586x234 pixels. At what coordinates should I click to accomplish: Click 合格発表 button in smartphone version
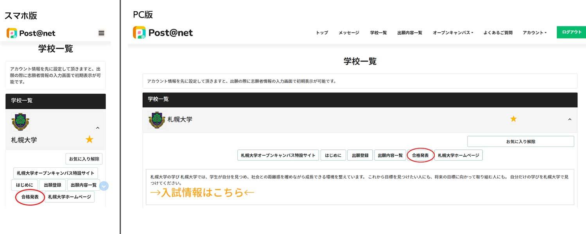[30, 197]
